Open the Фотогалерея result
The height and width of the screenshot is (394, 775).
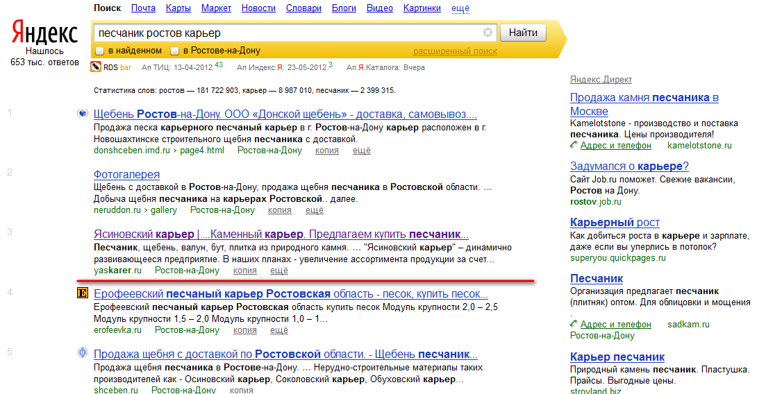126,174
